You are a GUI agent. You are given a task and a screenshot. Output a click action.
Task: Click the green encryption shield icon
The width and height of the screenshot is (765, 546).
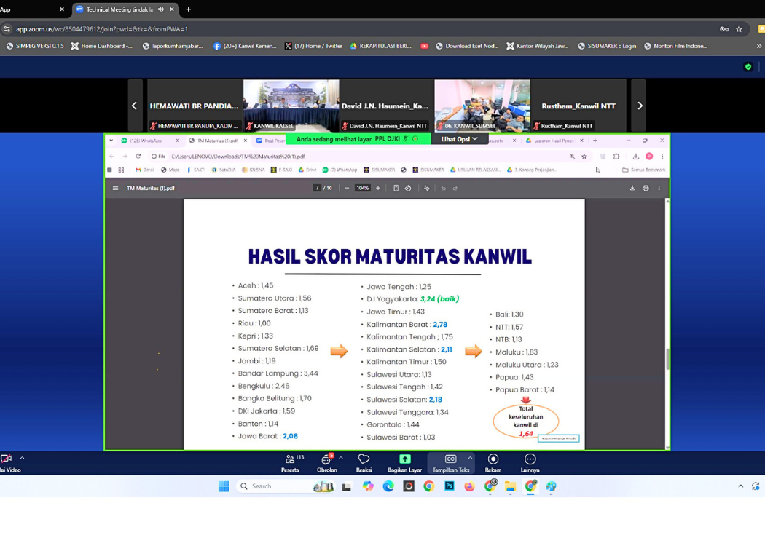(x=748, y=67)
